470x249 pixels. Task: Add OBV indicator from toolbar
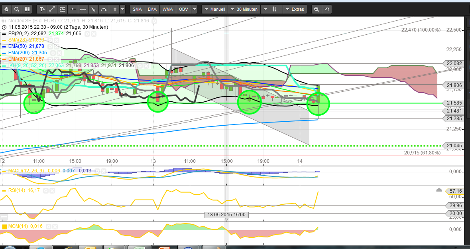183,9
